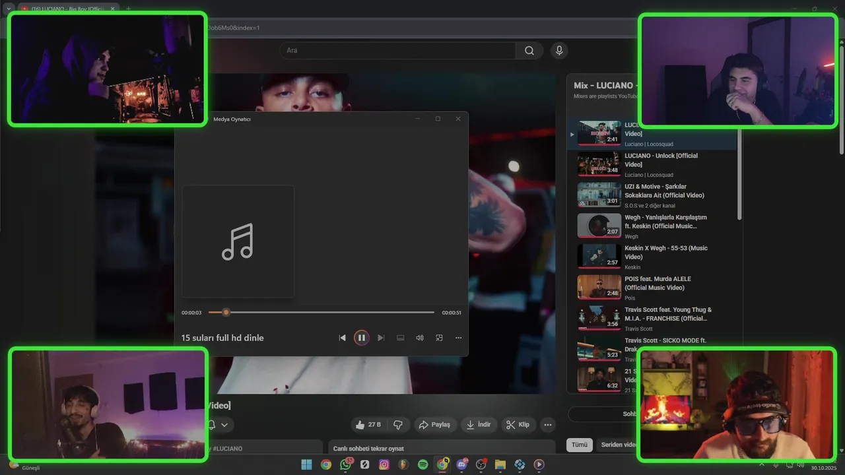Viewport: 845px width, 475px height.
Task: Open the tab search dropdown arrow
Action: tap(9, 9)
